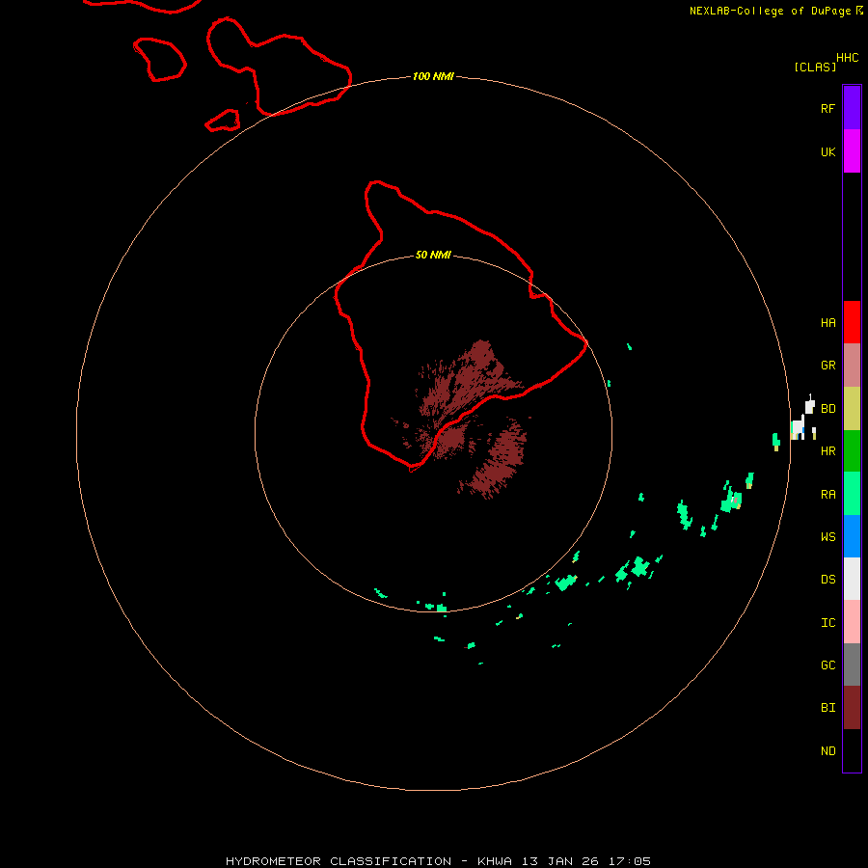Click the 'BD' legend label
The width and height of the screenshot is (868, 868).
[827, 409]
